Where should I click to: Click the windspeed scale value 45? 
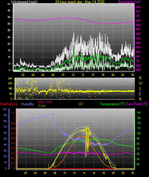9,10
